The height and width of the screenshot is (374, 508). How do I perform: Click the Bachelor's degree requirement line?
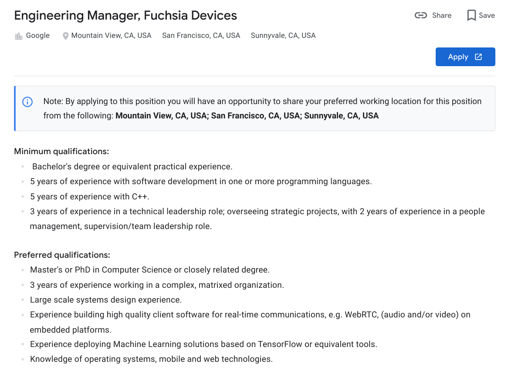(x=132, y=166)
